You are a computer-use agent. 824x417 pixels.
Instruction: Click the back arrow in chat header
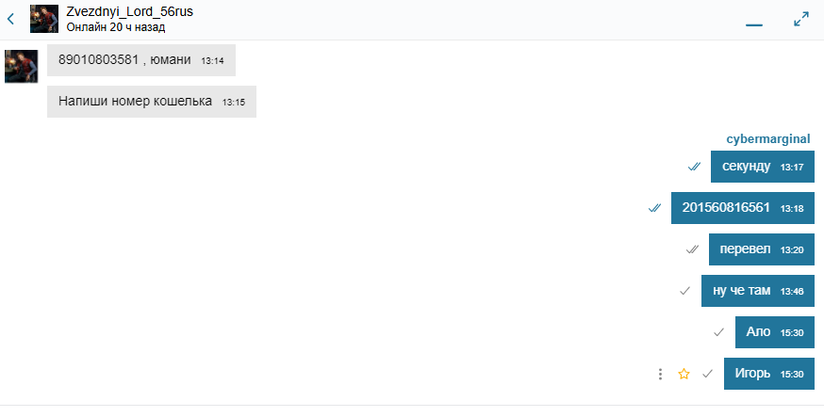click(x=11, y=17)
